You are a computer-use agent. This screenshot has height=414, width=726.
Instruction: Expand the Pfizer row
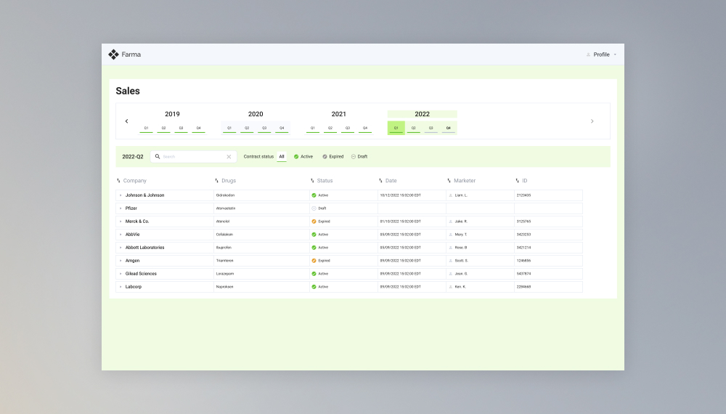click(x=121, y=208)
